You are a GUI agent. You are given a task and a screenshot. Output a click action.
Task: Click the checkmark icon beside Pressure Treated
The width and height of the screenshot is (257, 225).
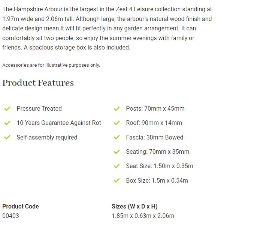point(7,109)
